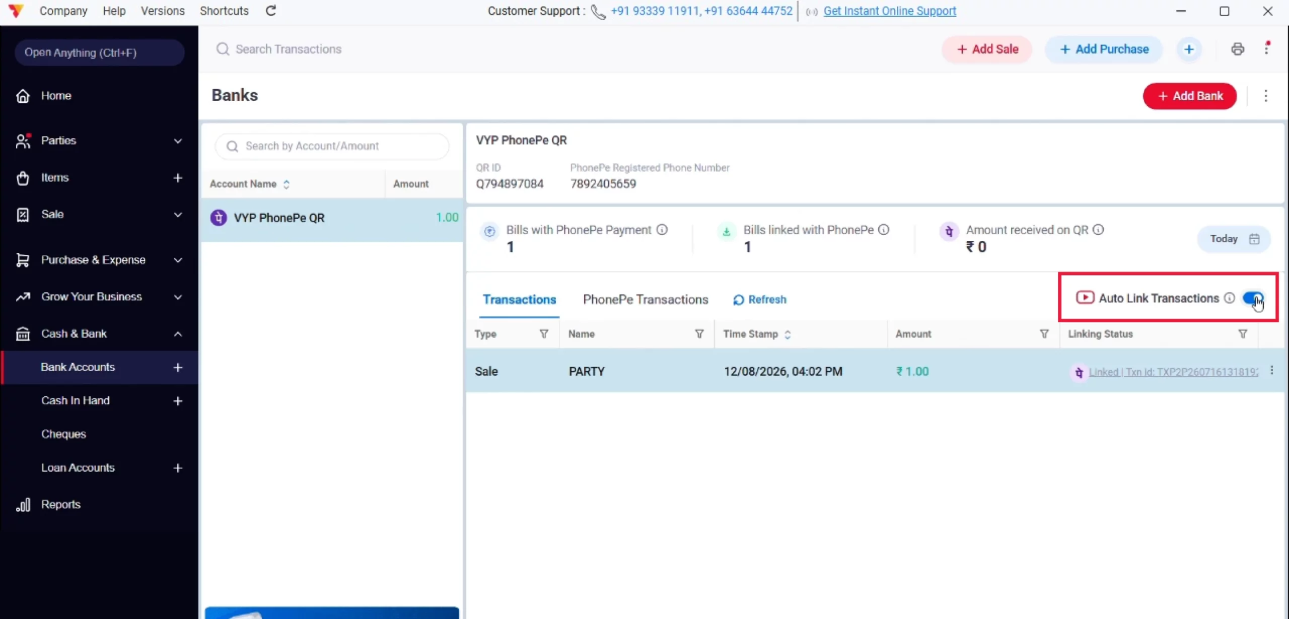Viewport: 1289px width, 619px height.
Task: Click the refresh icon in top menu bar
Action: pyautogui.click(x=271, y=11)
